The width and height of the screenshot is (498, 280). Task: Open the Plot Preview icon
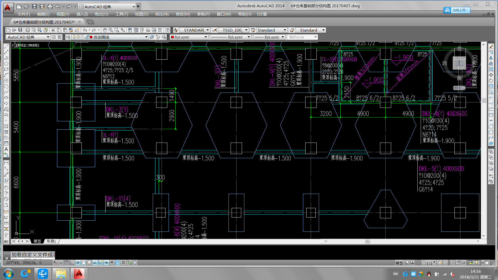pos(33,30)
